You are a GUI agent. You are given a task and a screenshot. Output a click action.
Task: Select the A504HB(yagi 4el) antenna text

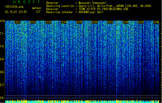[91, 12]
